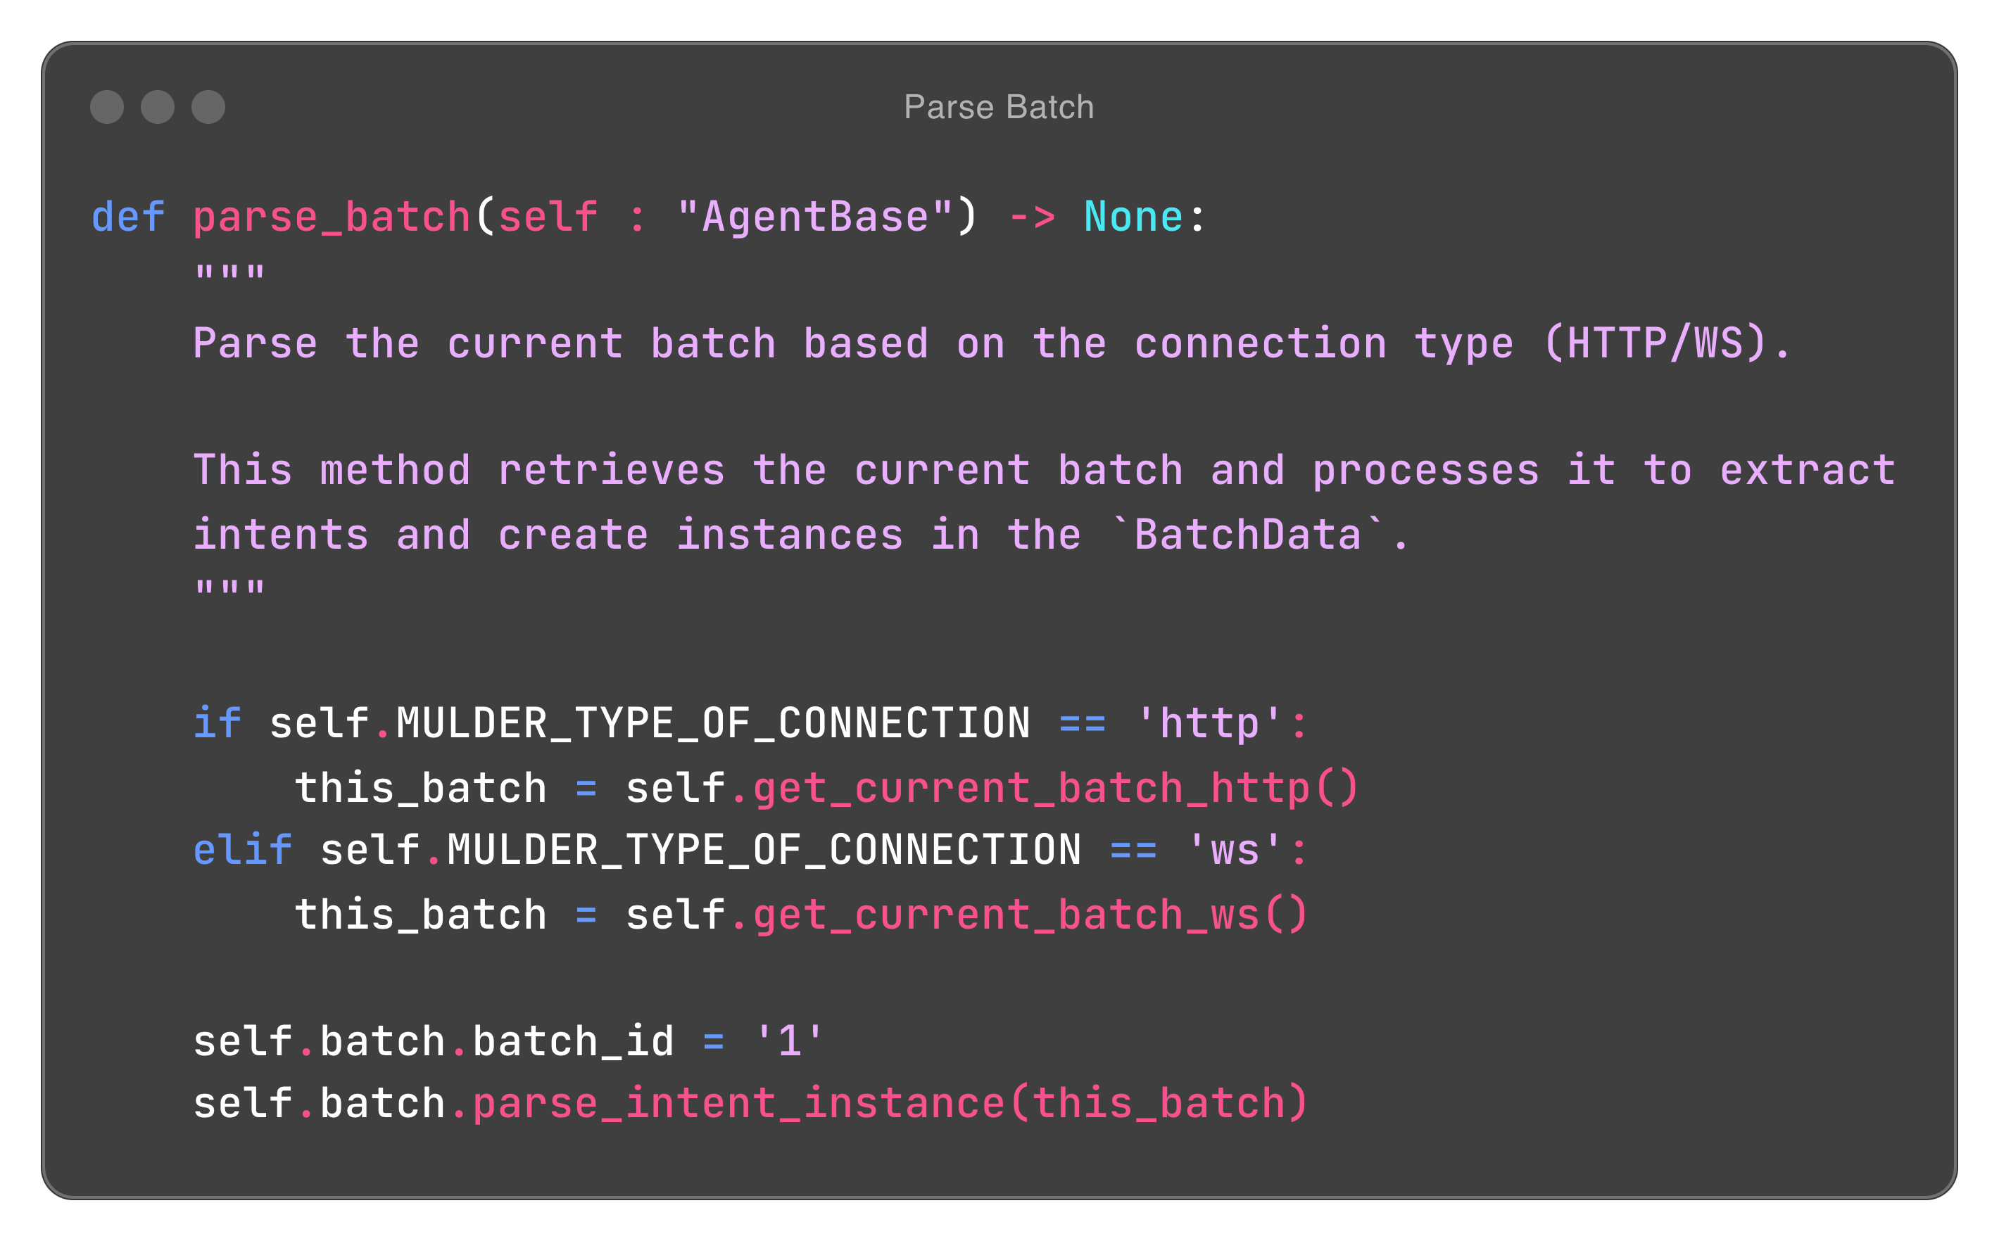This screenshot has width=1999, height=1241.
Task: Click the 'ws' string literal
Action: tap(1234, 851)
